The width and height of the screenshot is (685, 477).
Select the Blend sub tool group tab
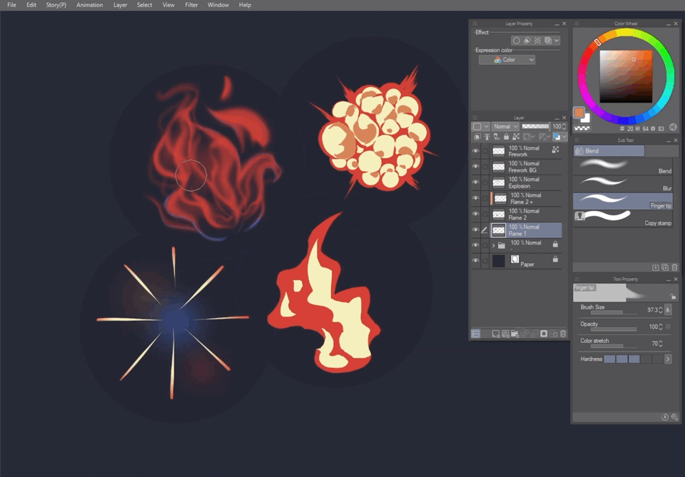pos(609,151)
